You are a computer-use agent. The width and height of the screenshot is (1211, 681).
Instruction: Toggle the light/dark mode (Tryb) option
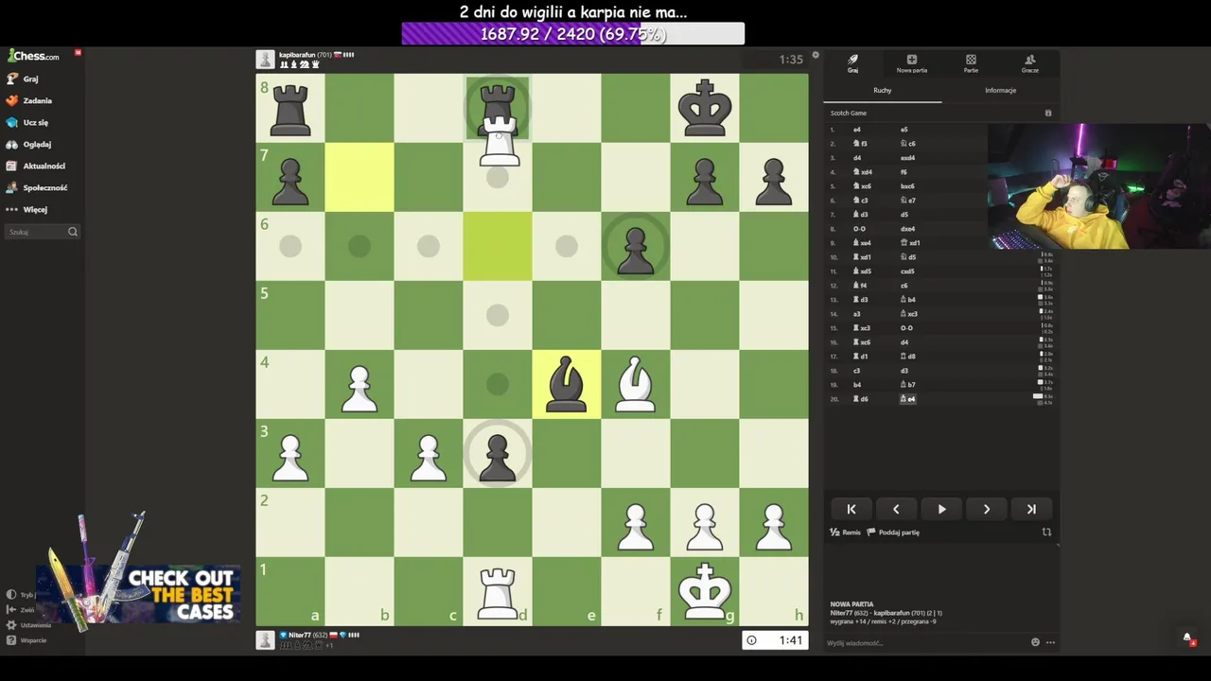pos(21,595)
